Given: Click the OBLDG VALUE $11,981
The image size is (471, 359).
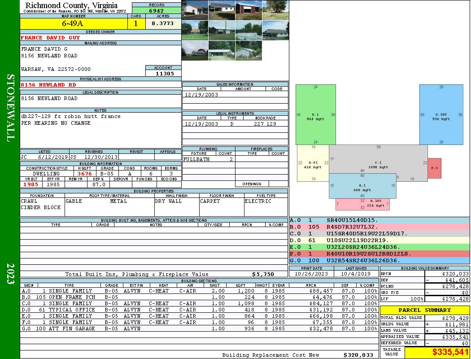Looking at the screenshot, I should click(457, 324).
